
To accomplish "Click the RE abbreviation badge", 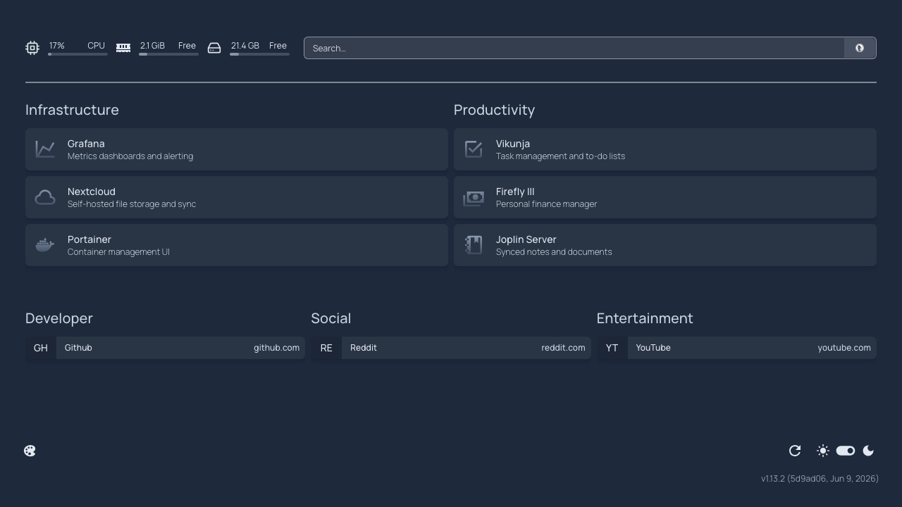I will point(326,348).
